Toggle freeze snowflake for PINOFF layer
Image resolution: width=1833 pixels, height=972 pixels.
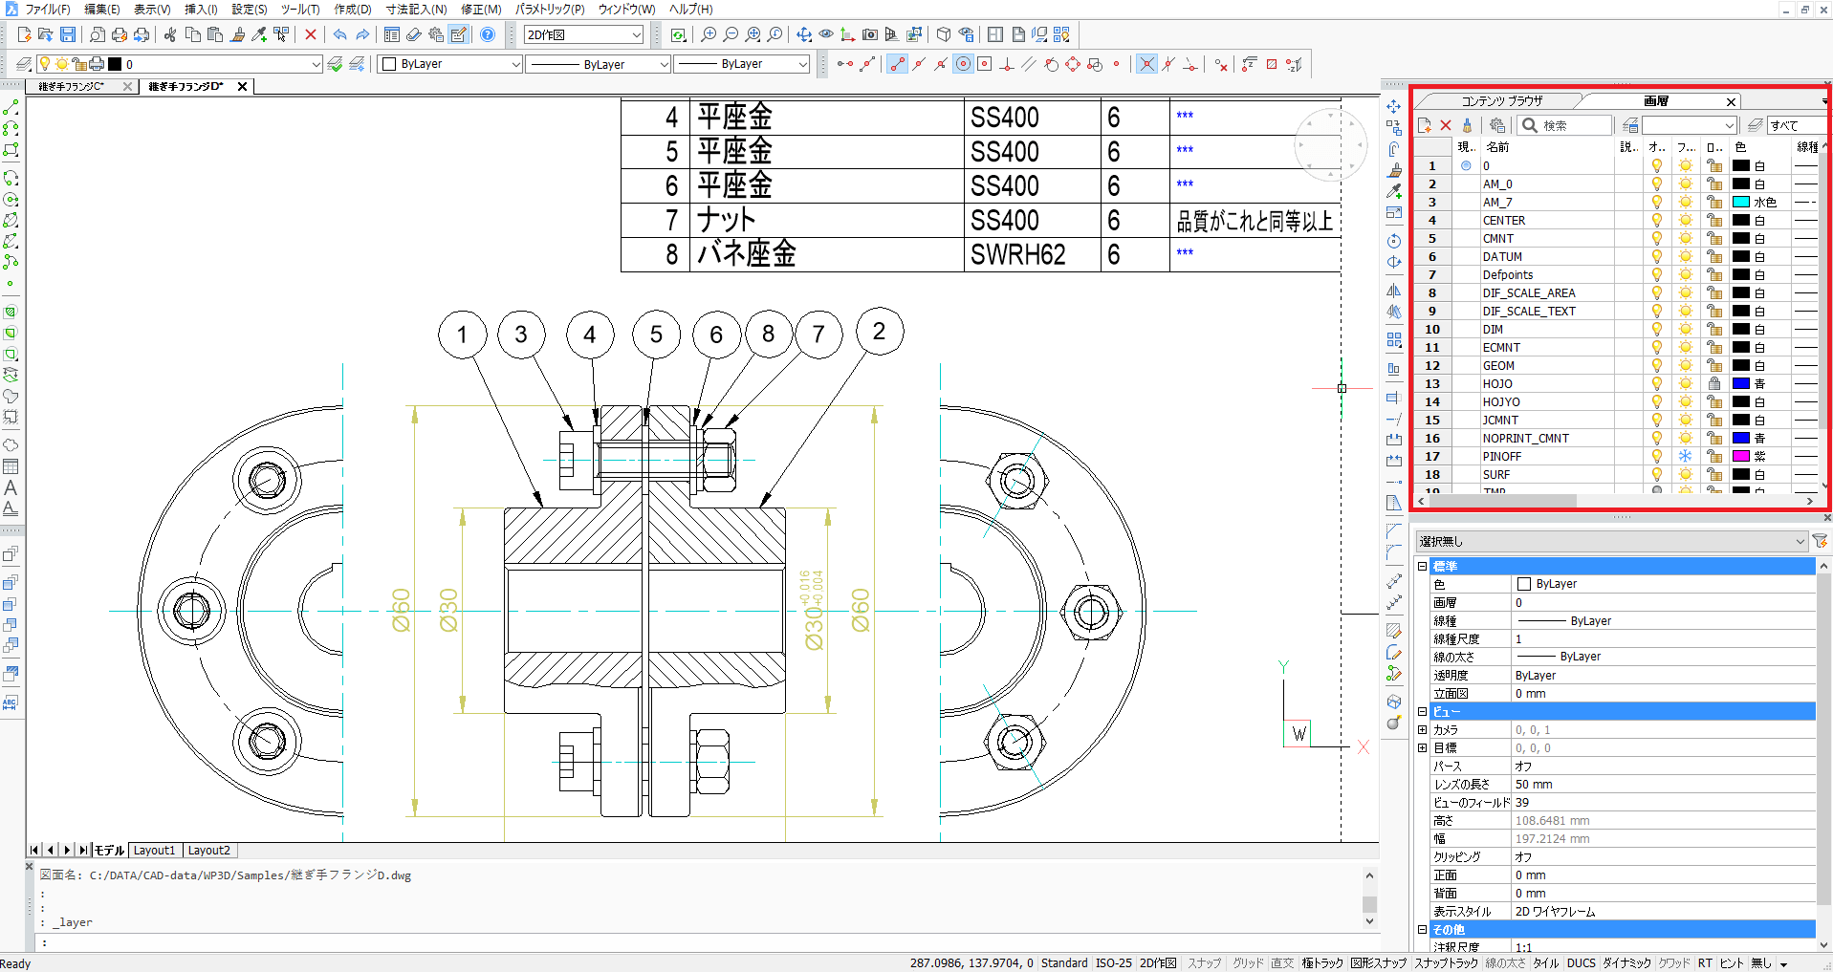1686,456
